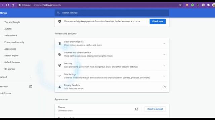Go to the home page icon
This screenshot has width=215, height=120.
13,5
